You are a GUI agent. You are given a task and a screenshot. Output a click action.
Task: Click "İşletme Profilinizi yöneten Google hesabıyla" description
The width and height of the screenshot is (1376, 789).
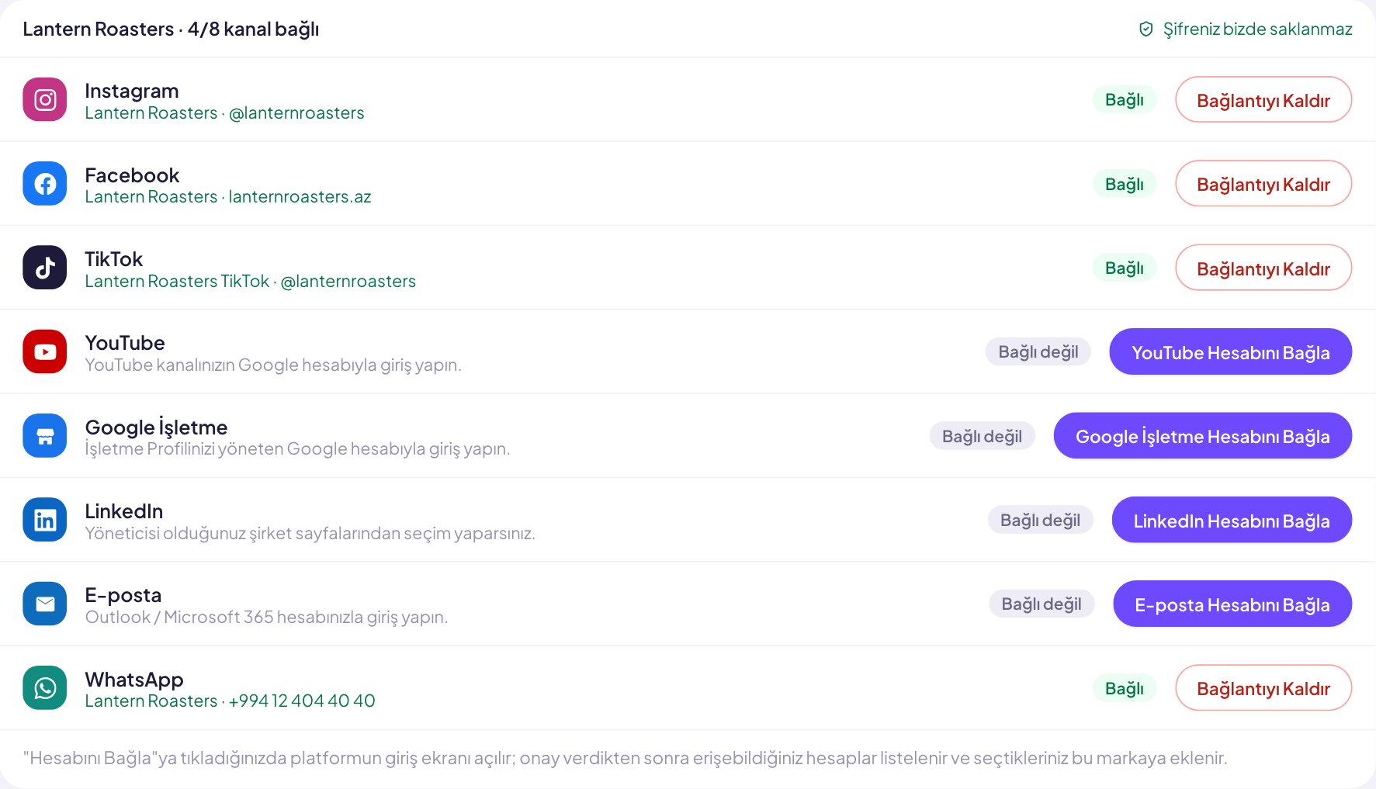[297, 449]
